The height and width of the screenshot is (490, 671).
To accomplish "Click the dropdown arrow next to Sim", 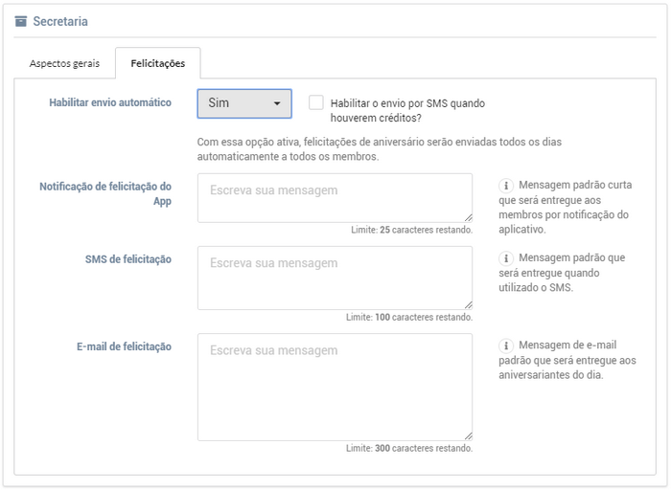I will point(277,103).
